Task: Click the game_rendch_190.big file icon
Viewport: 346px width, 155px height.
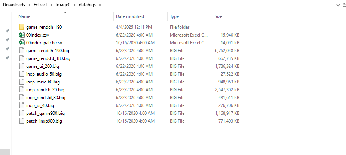Action: click(22, 51)
